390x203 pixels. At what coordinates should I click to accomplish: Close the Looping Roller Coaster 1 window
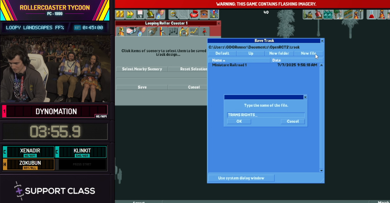[x=219, y=24]
